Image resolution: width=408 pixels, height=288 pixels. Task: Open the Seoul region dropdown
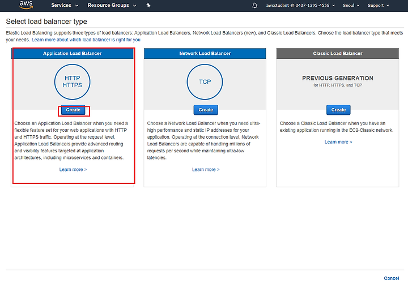pyautogui.click(x=351, y=6)
